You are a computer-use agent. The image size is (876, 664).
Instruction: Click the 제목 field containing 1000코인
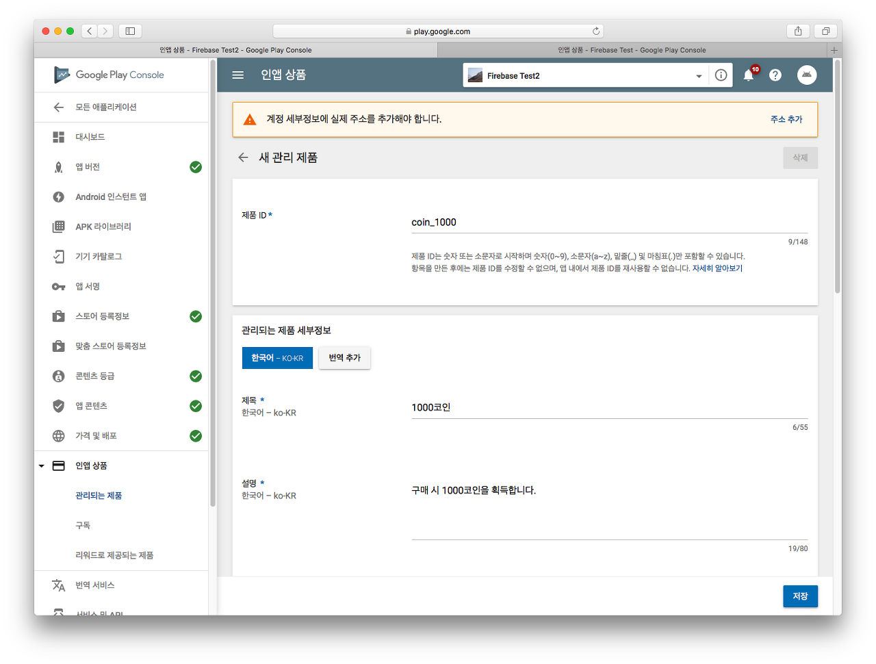[x=609, y=407]
